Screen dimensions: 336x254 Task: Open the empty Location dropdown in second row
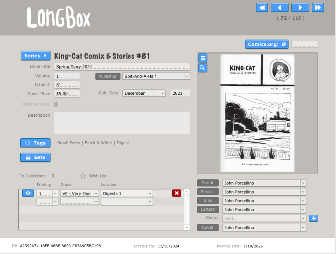click(x=150, y=202)
